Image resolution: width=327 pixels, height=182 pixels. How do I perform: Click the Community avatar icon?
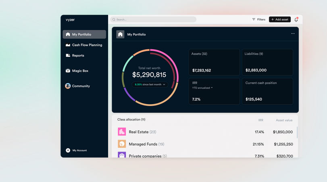68,86
